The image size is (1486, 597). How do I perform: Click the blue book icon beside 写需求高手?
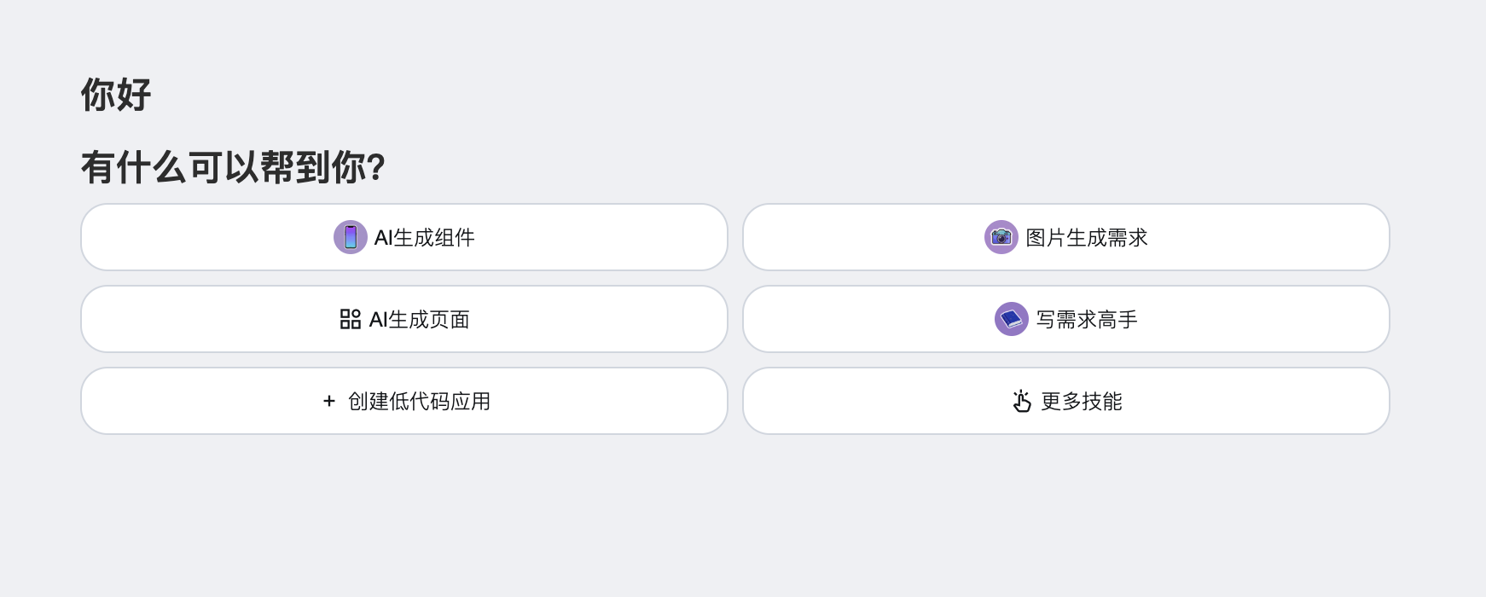point(1011,319)
